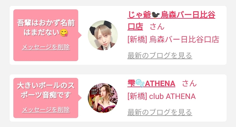
Task: Open the 雫 ATHENA profile name link
Action: pos(151,83)
